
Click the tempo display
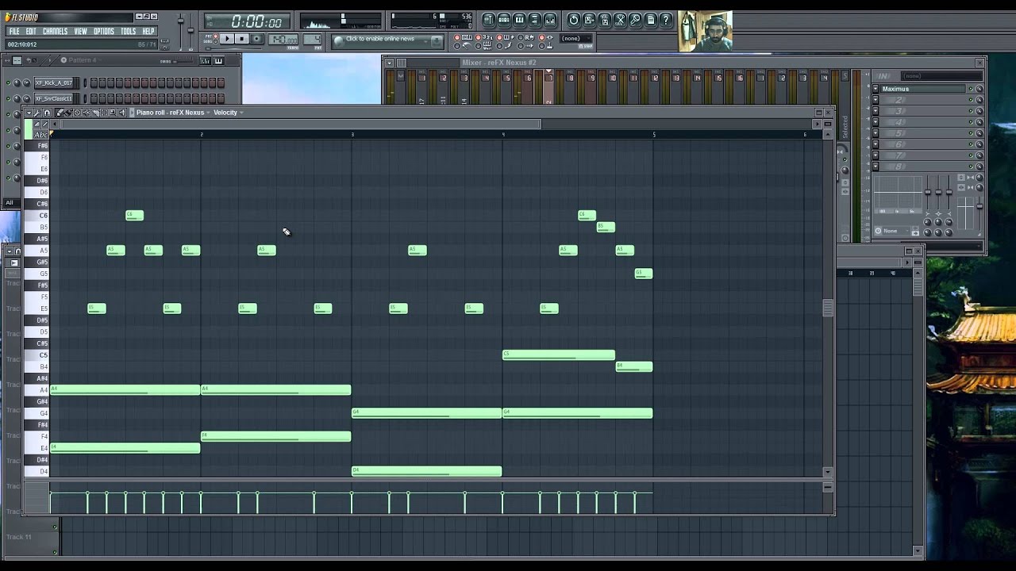point(283,40)
